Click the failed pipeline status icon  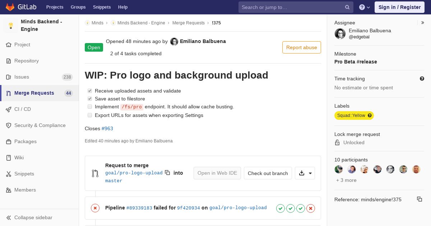[95, 208]
